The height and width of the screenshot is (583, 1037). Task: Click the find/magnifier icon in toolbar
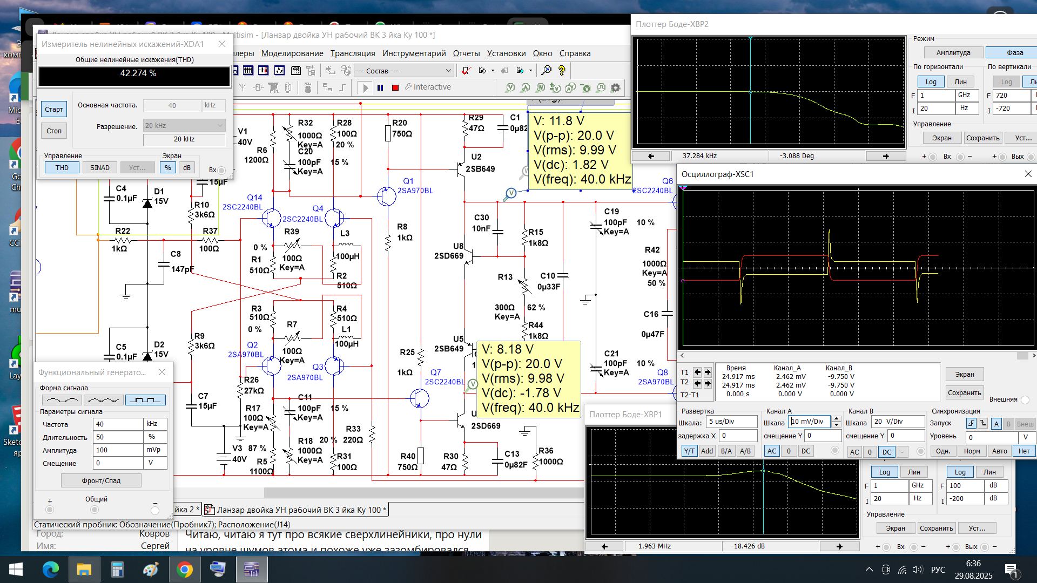[x=547, y=70]
